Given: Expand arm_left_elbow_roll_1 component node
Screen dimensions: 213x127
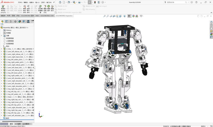Looking at the screenshot, I should coord(2,52).
